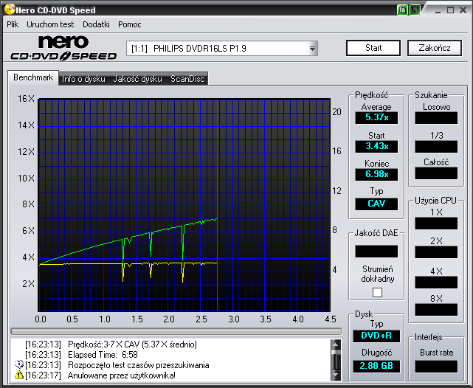The width and height of the screenshot is (473, 388).
Task: Click the 1X CPU usage field
Action: pyautogui.click(x=436, y=224)
